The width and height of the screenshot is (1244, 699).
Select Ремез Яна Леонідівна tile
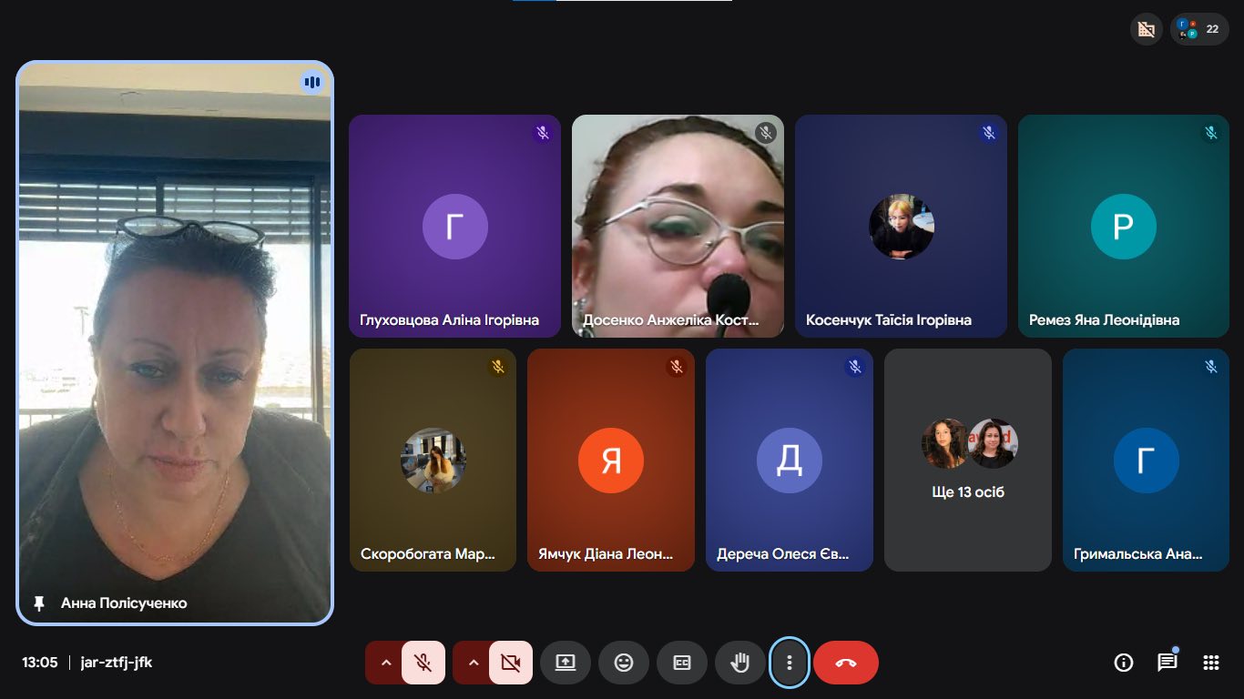(x=1123, y=226)
